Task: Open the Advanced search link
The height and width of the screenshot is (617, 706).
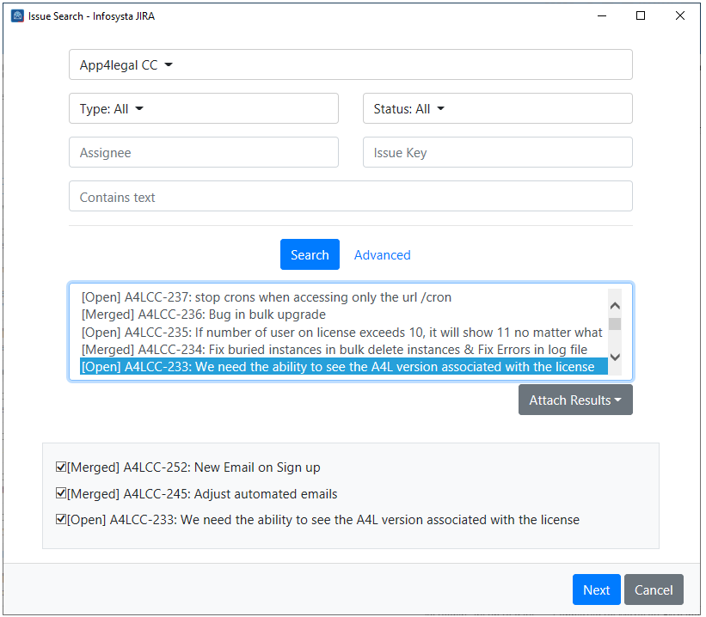Action: point(382,255)
